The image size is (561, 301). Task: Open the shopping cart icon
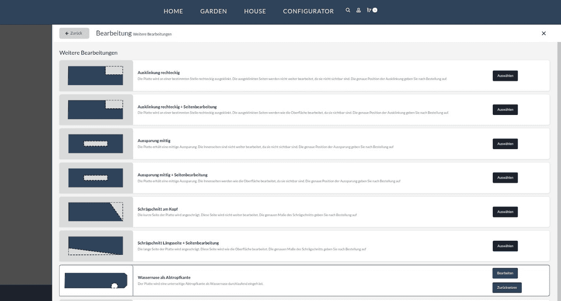[369, 10]
